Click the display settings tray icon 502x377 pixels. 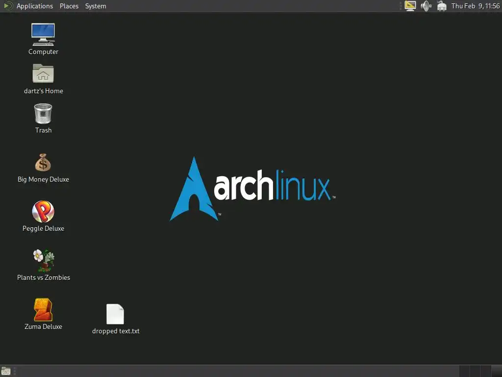click(410, 6)
